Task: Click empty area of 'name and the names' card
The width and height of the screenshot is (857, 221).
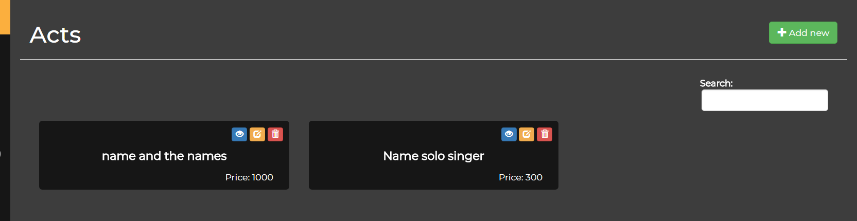Action: point(103,177)
